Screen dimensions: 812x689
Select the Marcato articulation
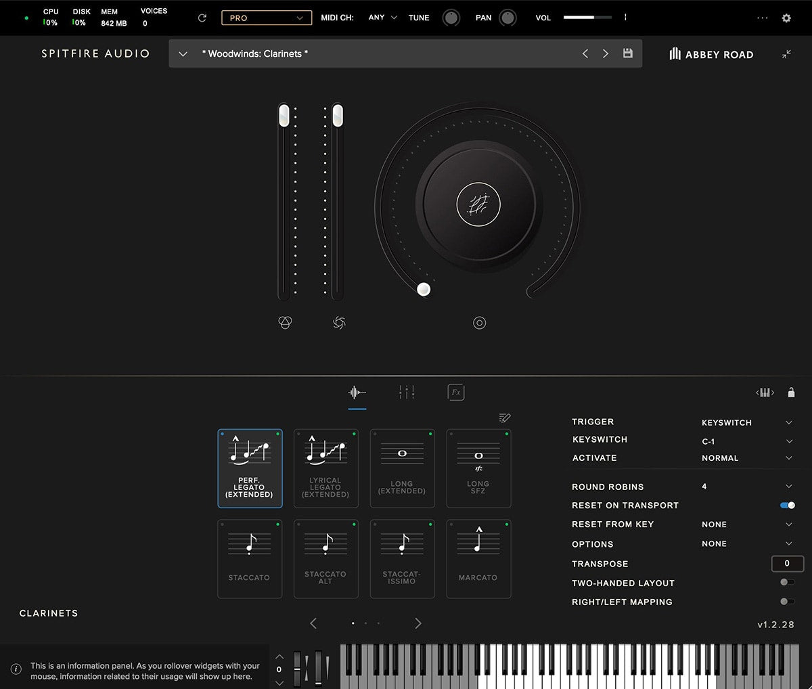click(x=478, y=558)
